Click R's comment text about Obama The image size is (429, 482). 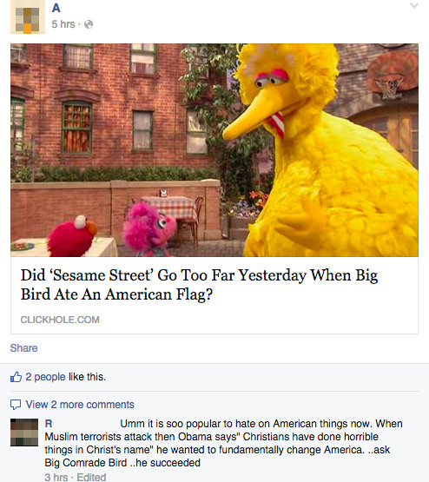223,443
